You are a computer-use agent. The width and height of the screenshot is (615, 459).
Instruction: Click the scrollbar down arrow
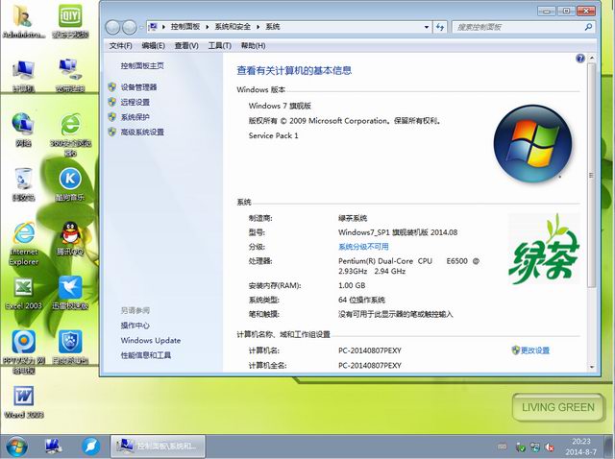[592, 367]
